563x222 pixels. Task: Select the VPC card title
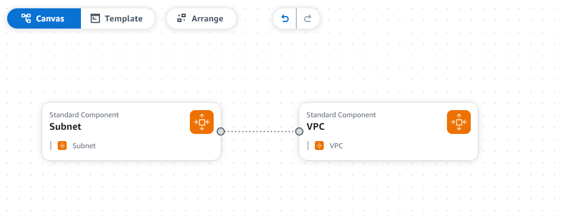click(315, 127)
